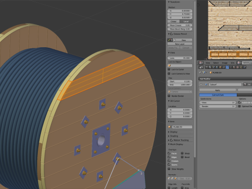Screen dimensions: 252x189
Task: Collapse the 3D Cursor panel
Action: 169,101
